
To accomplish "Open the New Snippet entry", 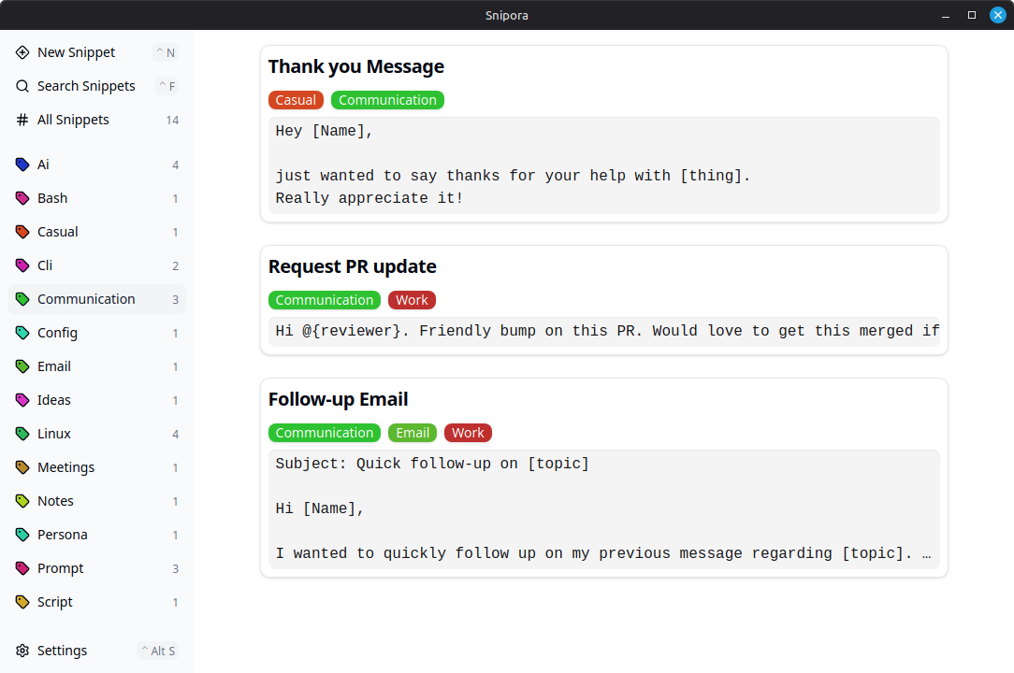I will tap(97, 52).
